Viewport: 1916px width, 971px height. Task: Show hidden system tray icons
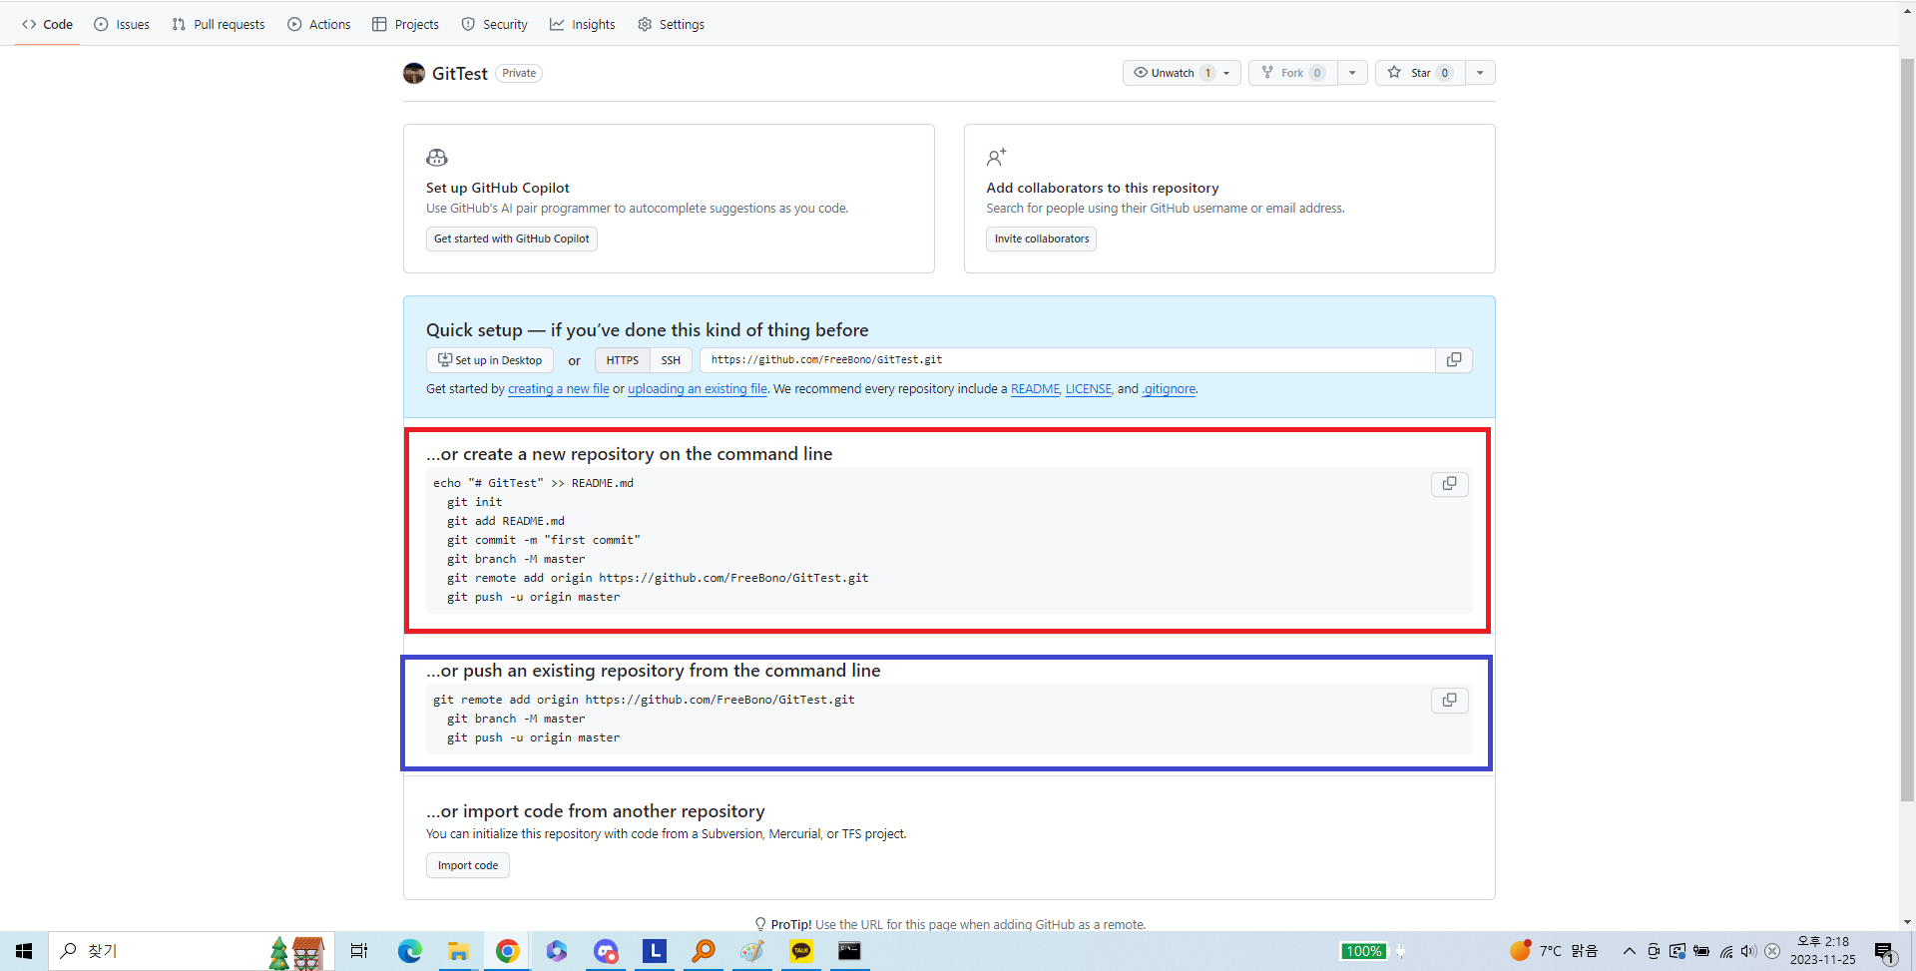click(x=1630, y=951)
